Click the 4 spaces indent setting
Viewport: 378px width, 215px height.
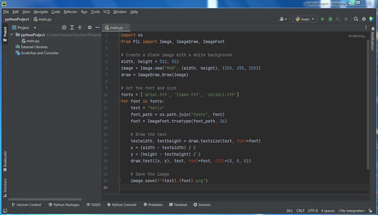(328, 211)
